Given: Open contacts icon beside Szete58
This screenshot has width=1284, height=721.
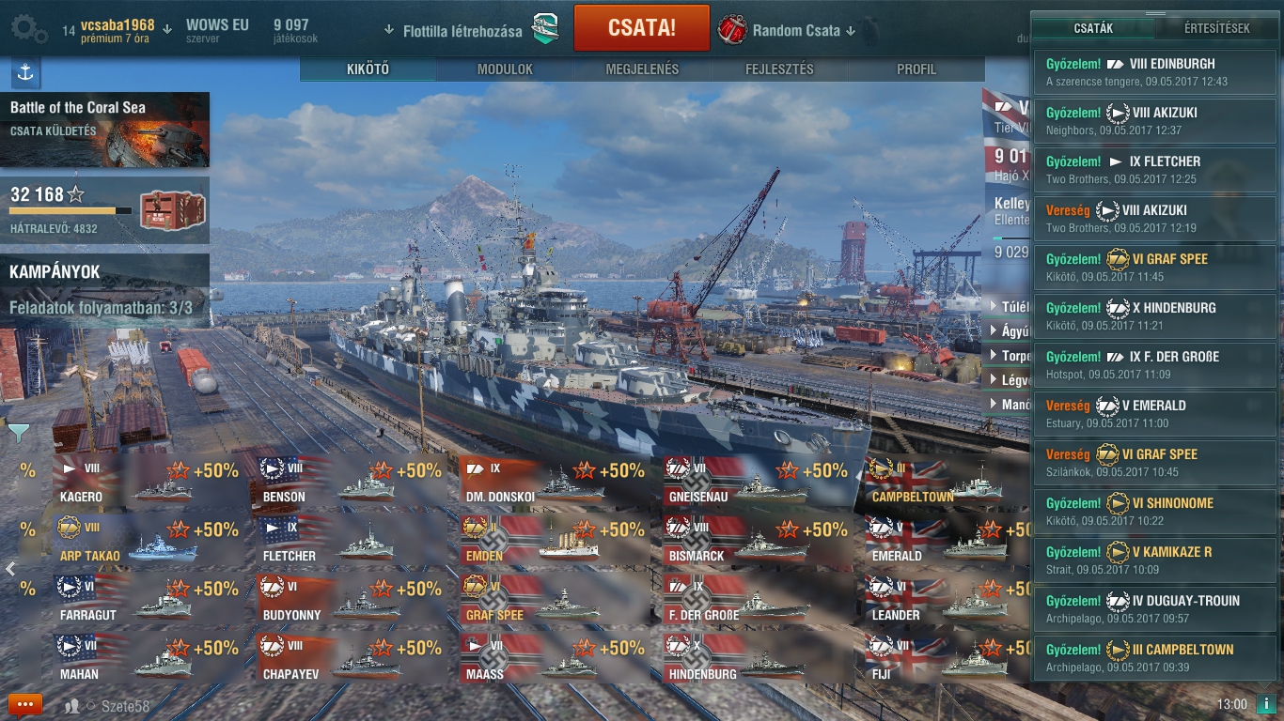Looking at the screenshot, I should point(71,706).
